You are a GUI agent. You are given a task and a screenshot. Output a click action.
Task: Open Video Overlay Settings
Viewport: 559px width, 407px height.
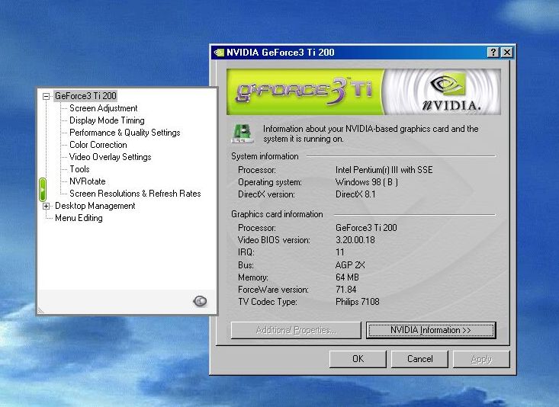pos(110,157)
